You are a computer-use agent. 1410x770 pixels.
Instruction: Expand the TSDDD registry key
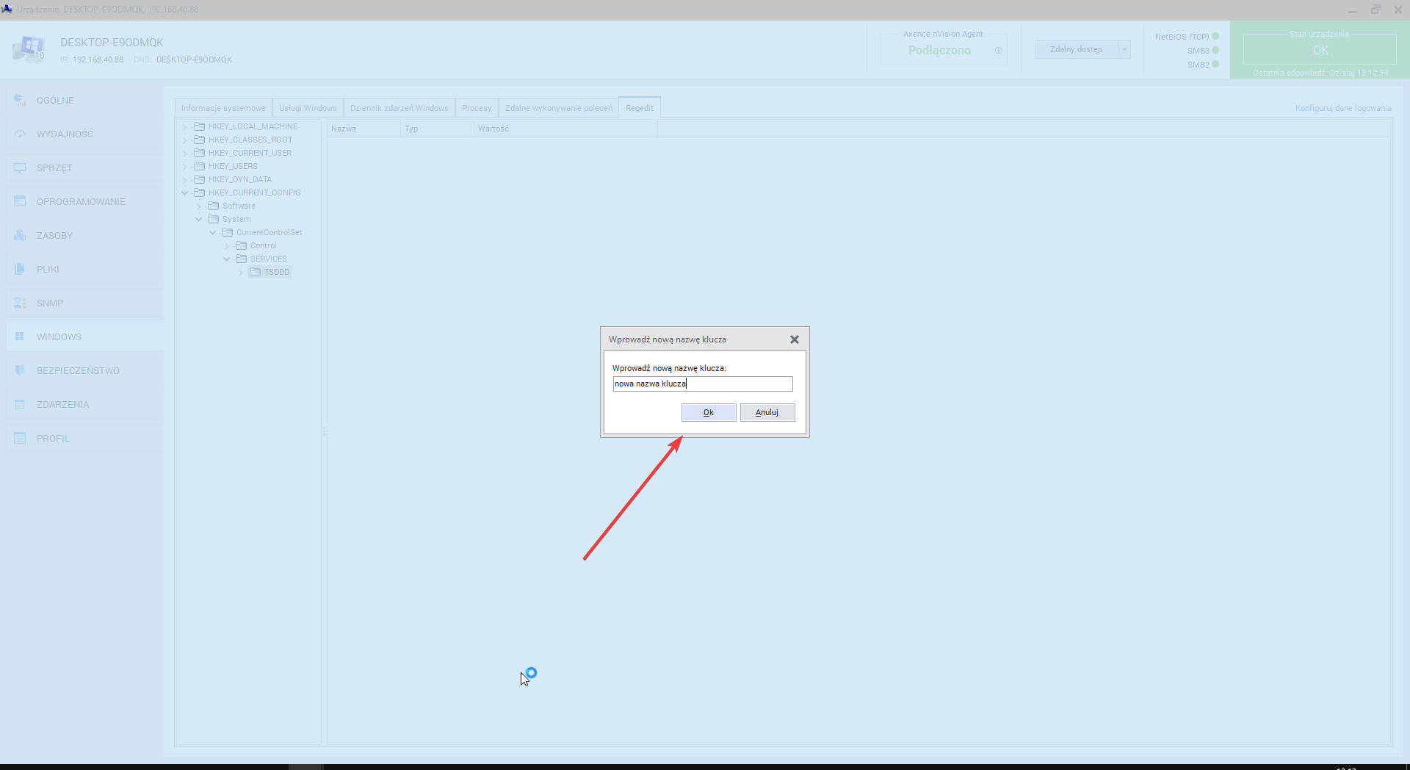[241, 273]
